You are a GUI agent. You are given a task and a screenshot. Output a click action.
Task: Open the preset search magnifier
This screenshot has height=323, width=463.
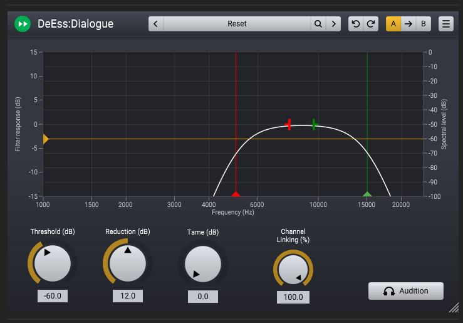[318, 24]
